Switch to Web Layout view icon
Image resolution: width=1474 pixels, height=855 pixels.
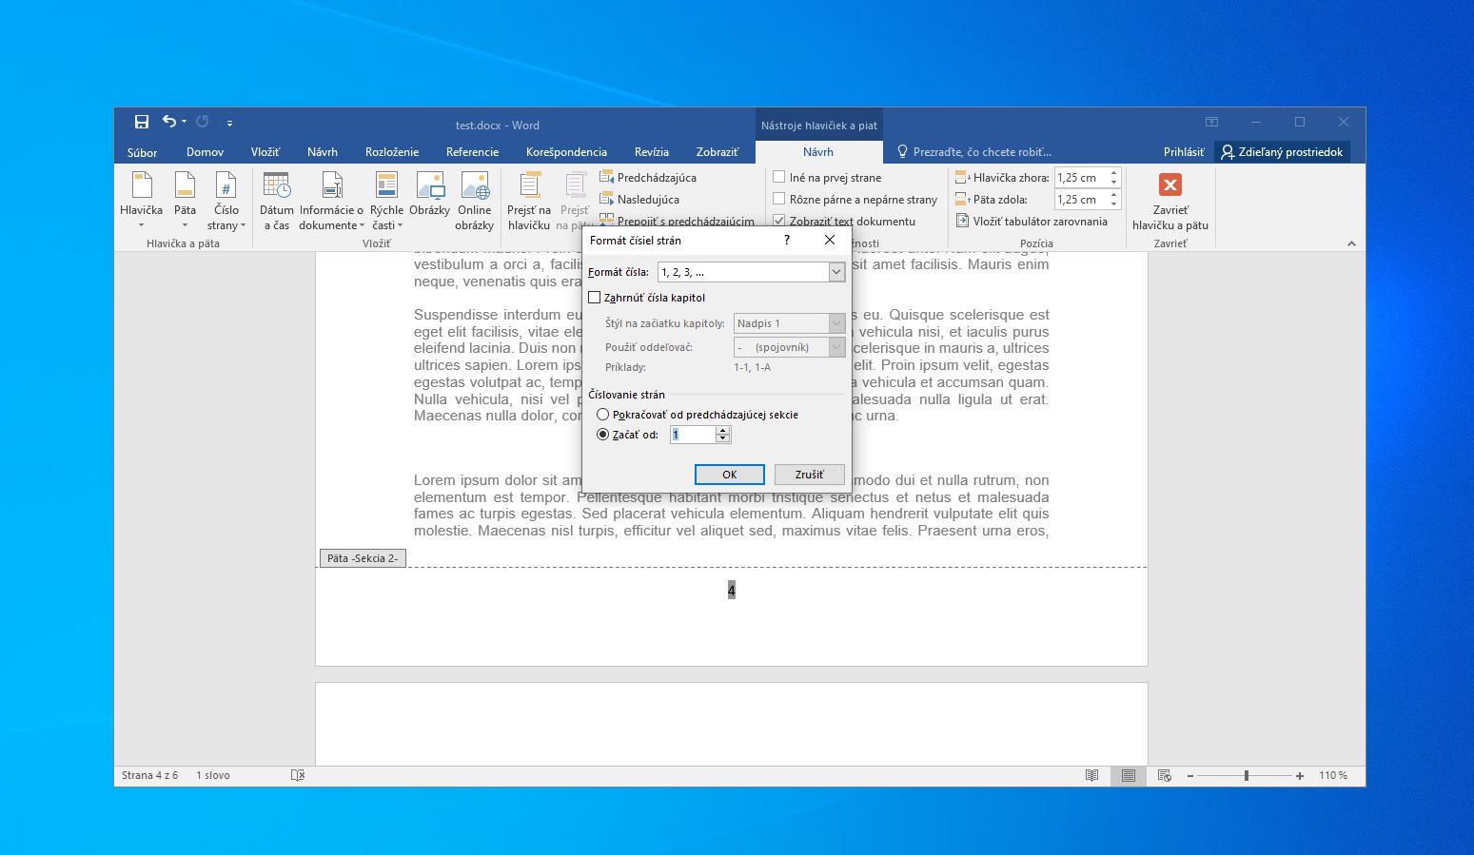click(1164, 775)
